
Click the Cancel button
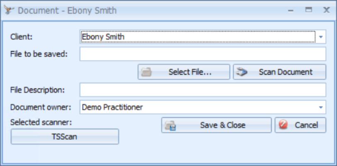click(x=300, y=125)
